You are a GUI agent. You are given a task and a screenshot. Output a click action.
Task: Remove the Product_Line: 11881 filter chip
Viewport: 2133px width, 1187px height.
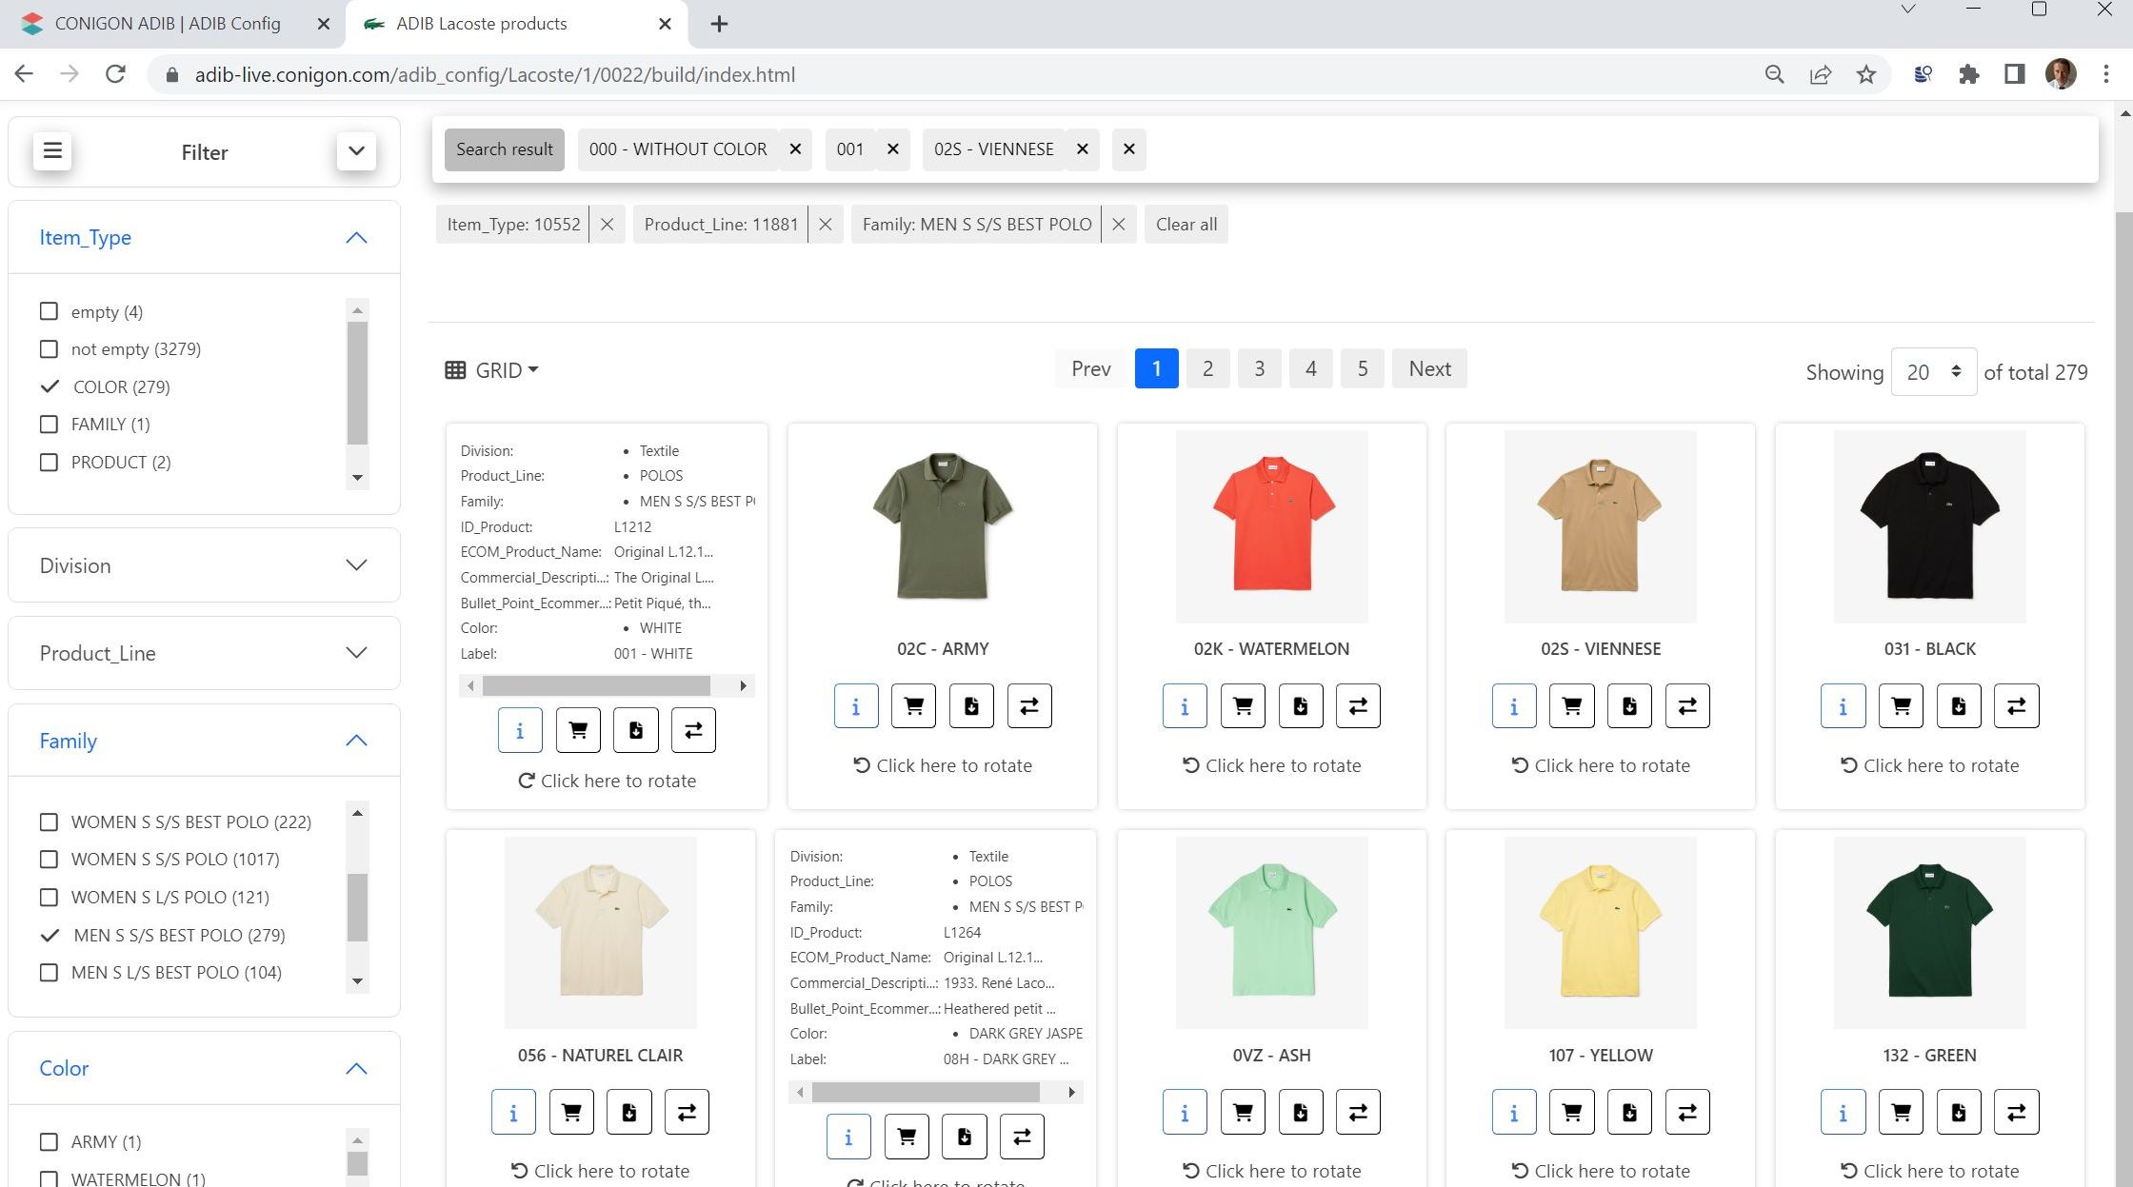(x=826, y=225)
